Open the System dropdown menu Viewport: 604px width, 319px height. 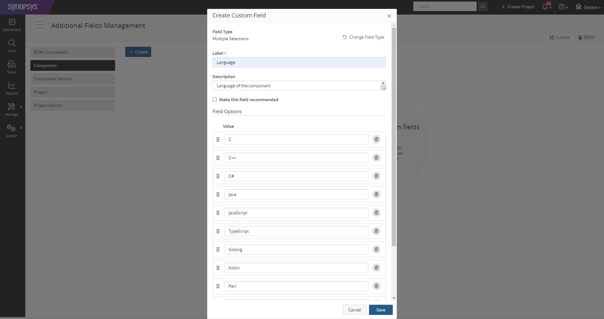point(588,7)
